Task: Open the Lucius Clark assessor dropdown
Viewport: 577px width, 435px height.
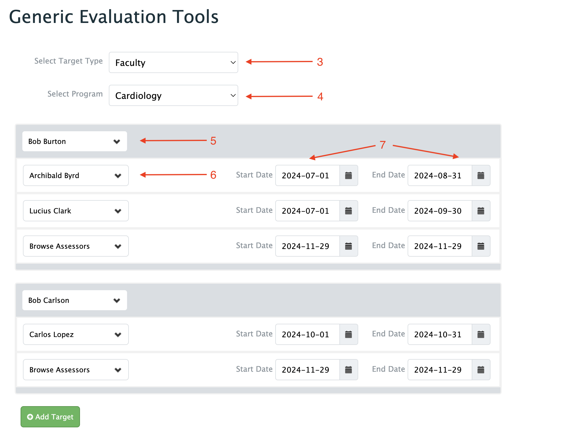Action: (76, 211)
